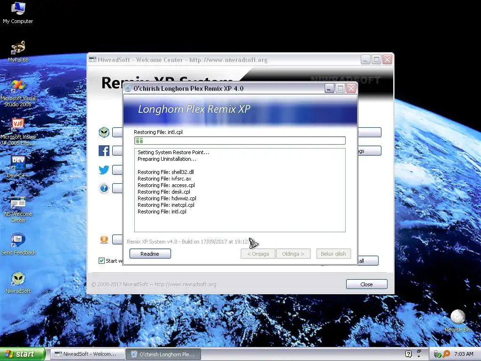481x361 pixels.
Task: Click orange magnifier tray icon
Action: tap(446, 354)
